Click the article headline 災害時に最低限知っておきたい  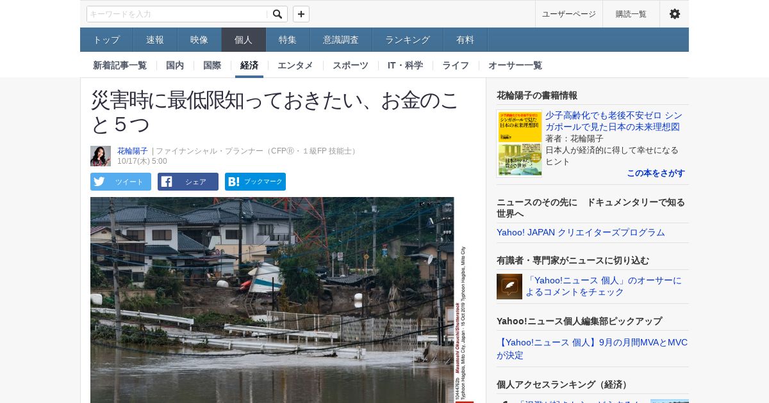click(274, 112)
